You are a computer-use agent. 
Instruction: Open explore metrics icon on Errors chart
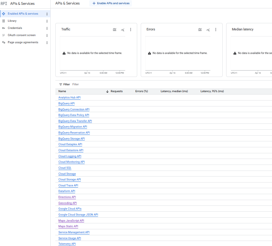tap(208, 30)
